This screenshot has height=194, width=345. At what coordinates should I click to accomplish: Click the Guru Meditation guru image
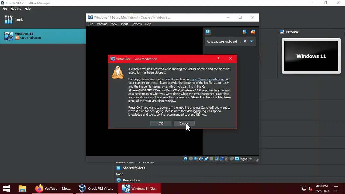(x=118, y=72)
